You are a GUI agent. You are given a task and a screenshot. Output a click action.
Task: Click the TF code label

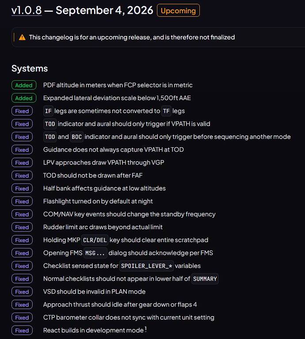[166, 111]
